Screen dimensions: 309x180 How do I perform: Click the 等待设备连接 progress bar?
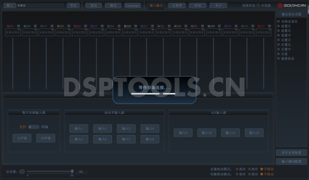(x=154, y=94)
